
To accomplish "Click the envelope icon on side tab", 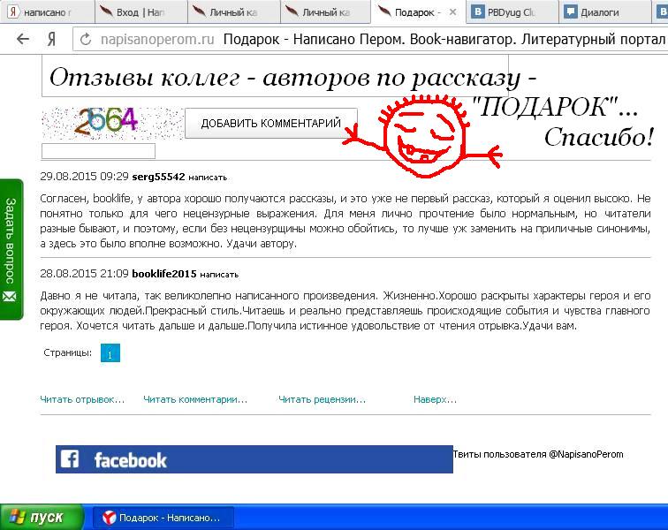I will tap(10, 294).
